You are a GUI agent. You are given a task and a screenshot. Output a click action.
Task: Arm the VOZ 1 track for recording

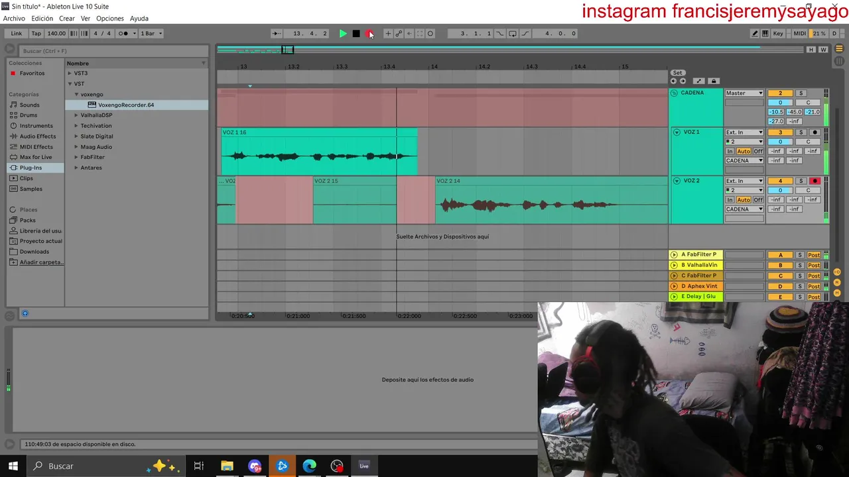[815, 132]
